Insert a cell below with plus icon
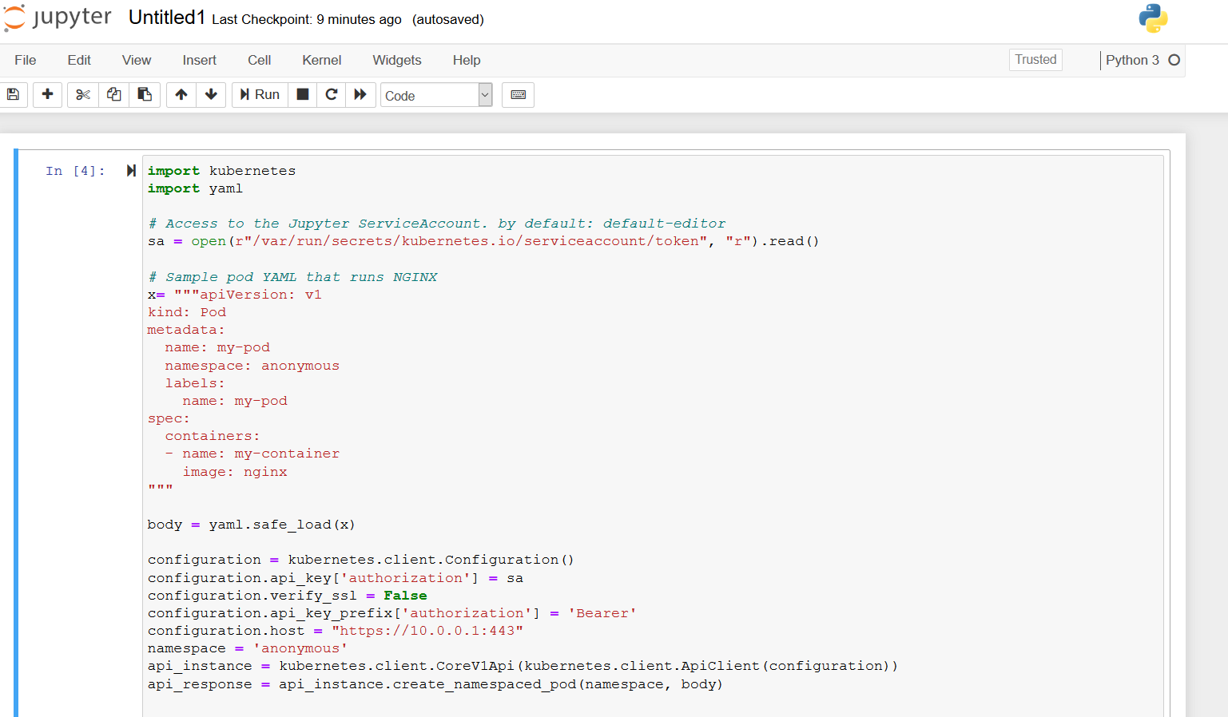Image resolution: width=1228 pixels, height=717 pixels. tap(47, 95)
